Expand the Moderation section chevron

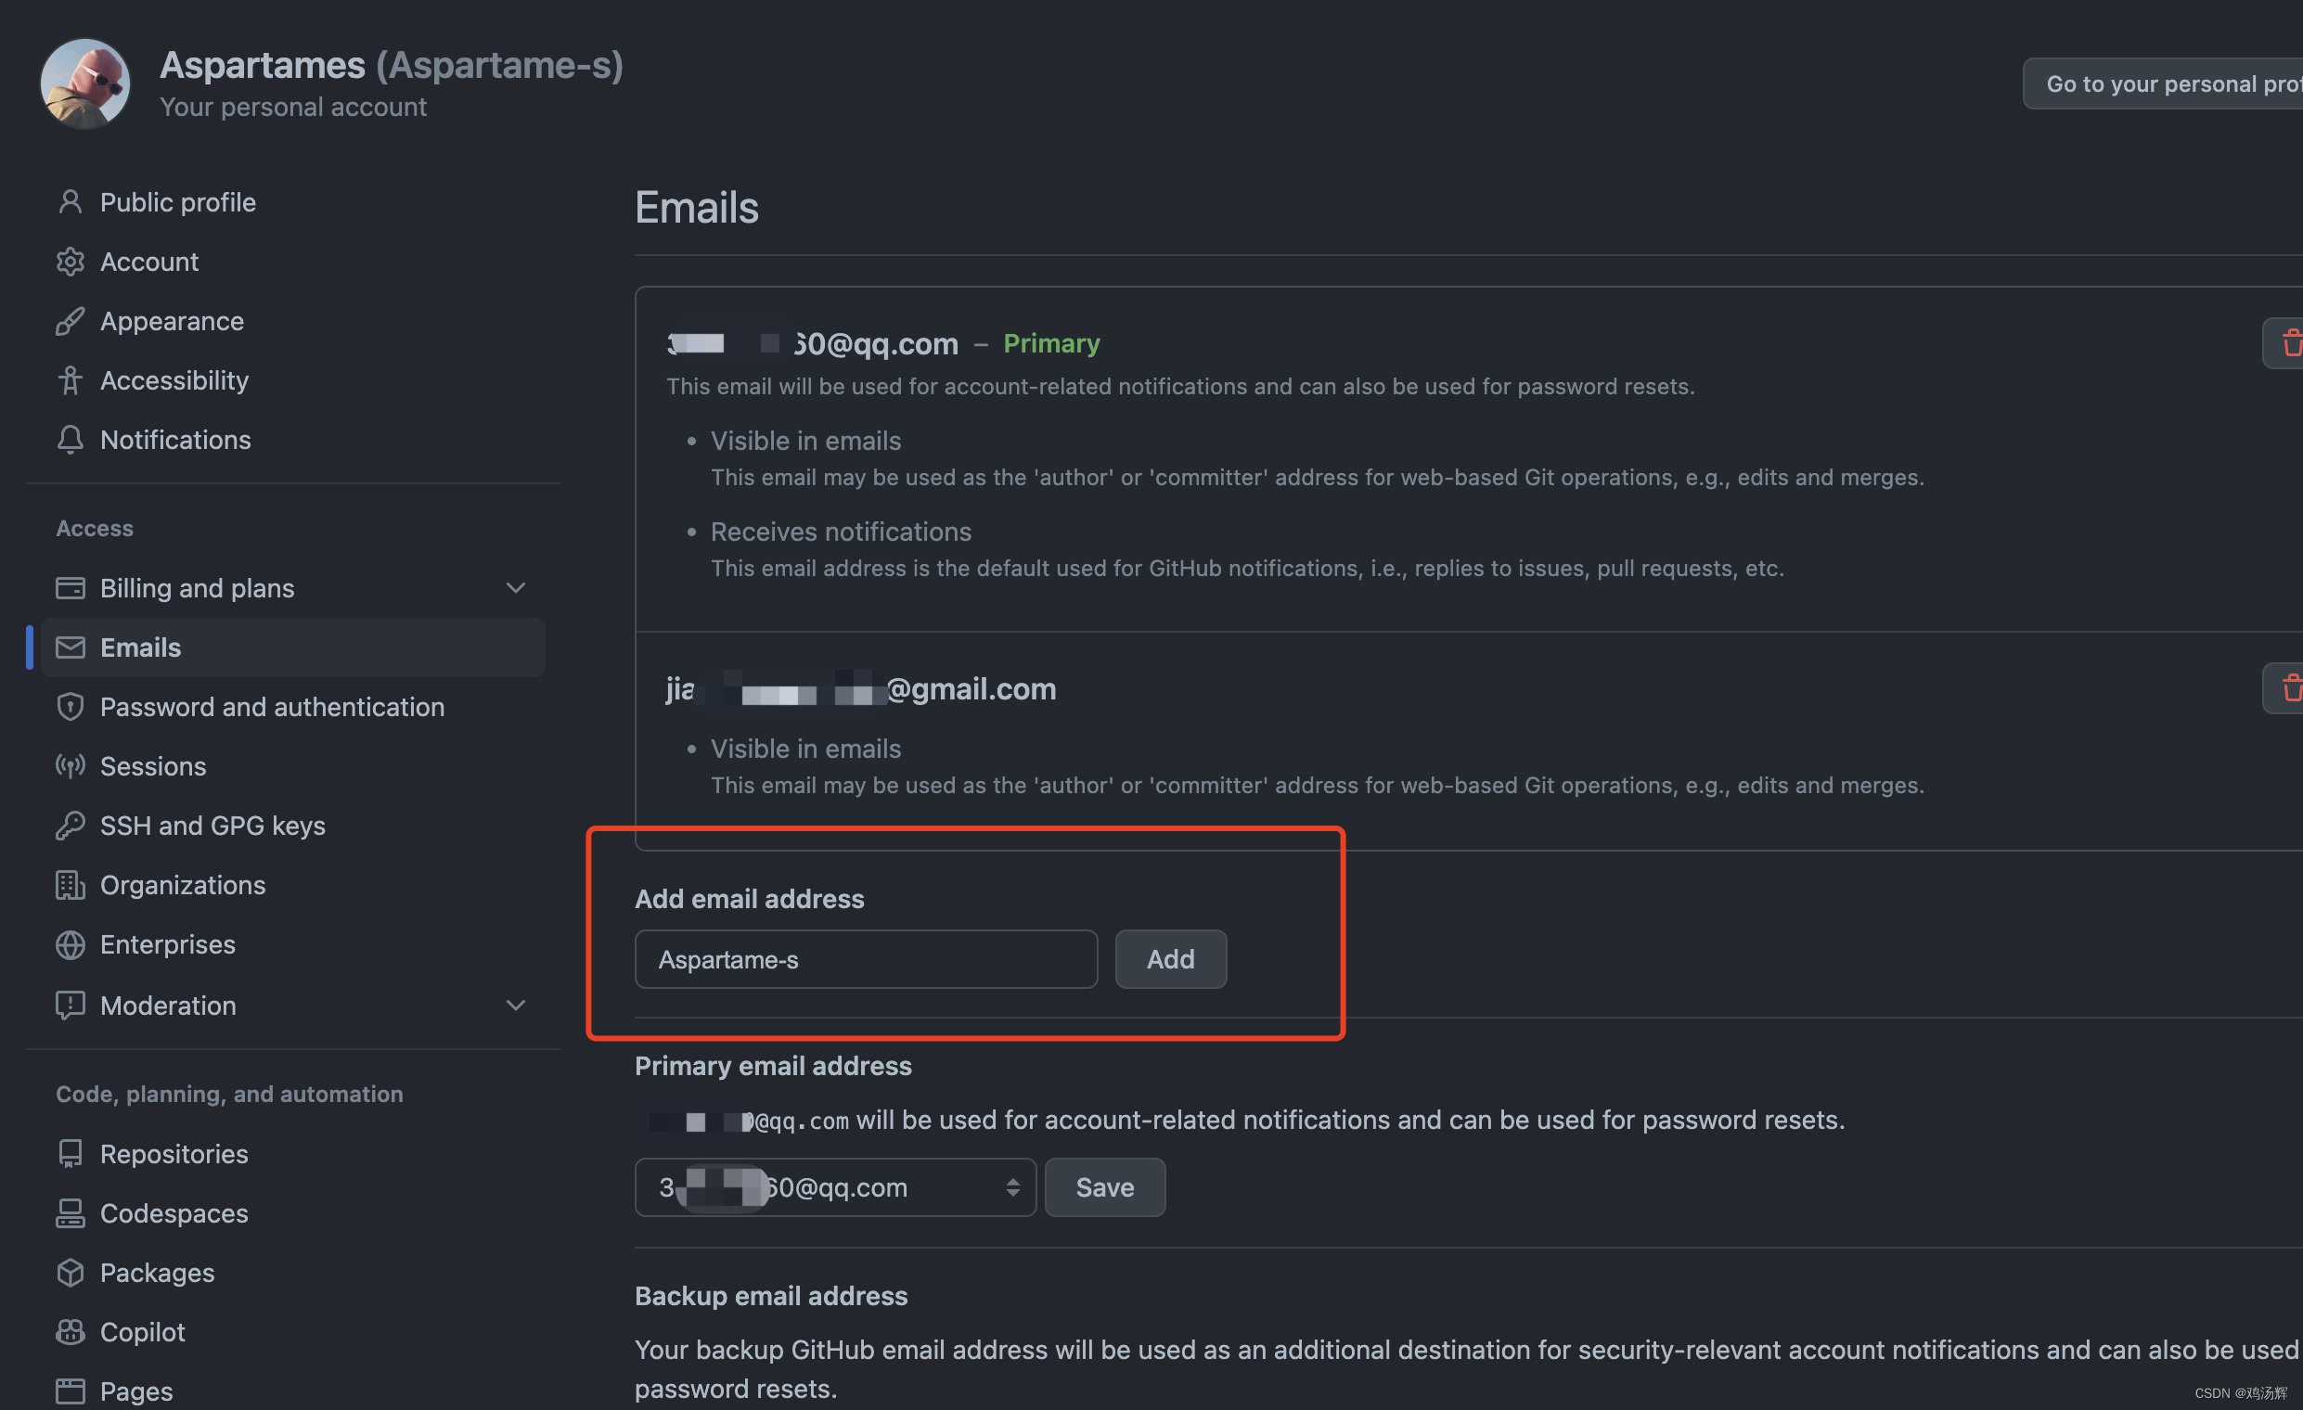coord(516,1006)
